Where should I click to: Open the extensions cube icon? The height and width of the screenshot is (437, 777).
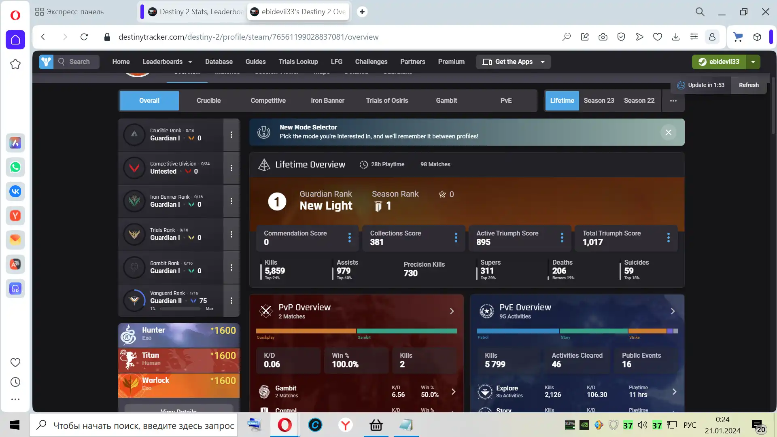click(x=757, y=37)
